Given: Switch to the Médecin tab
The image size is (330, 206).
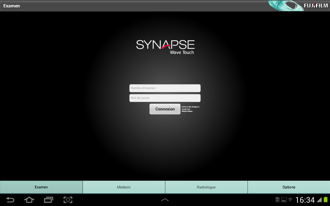Looking at the screenshot, I should 124,187.
